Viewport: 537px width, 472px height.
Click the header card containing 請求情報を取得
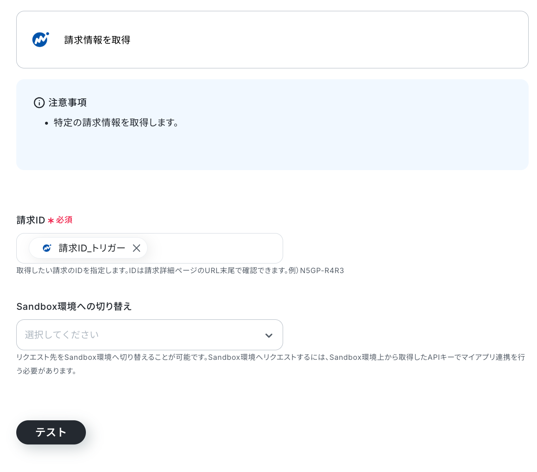pyautogui.click(x=272, y=40)
